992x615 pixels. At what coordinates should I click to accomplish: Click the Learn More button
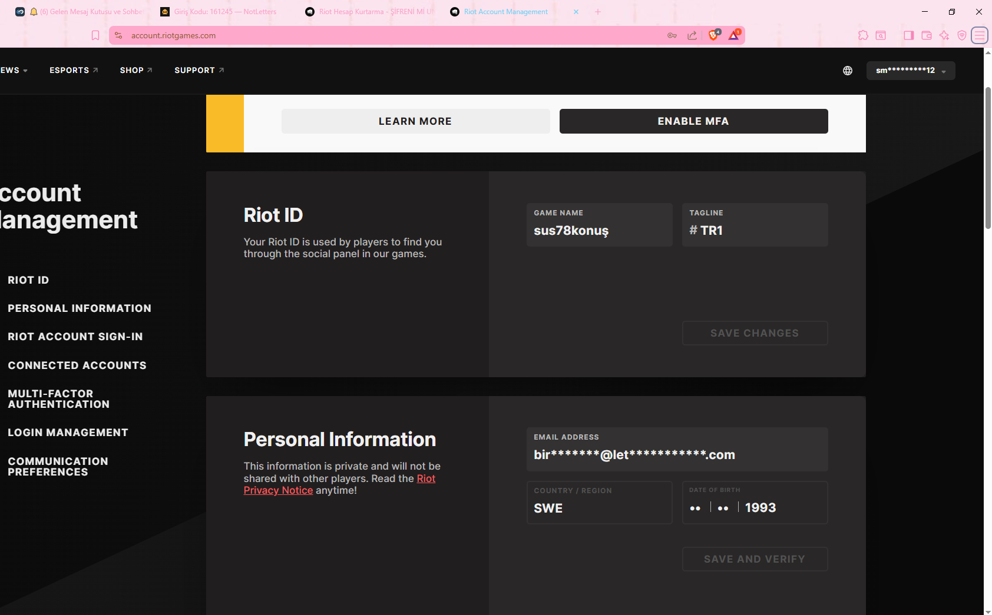pyautogui.click(x=416, y=121)
